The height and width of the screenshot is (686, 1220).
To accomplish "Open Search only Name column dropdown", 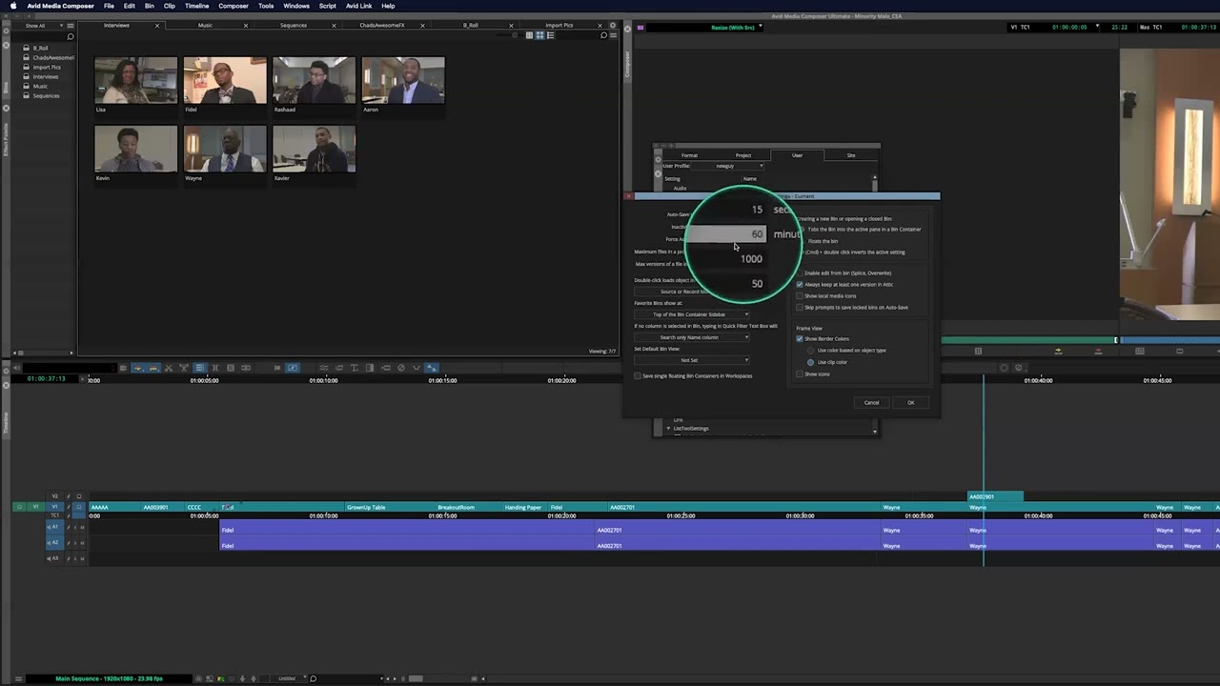I will (692, 337).
